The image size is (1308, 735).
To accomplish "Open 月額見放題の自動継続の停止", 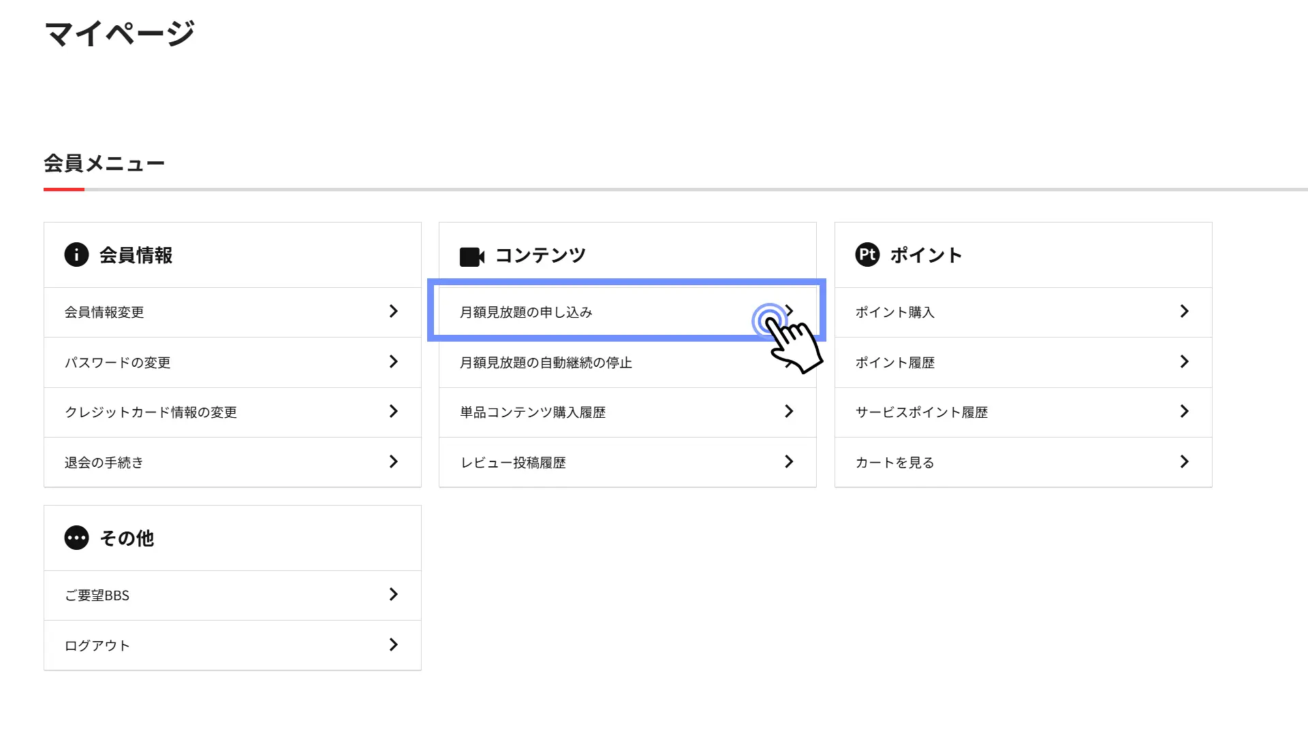I will [x=627, y=363].
